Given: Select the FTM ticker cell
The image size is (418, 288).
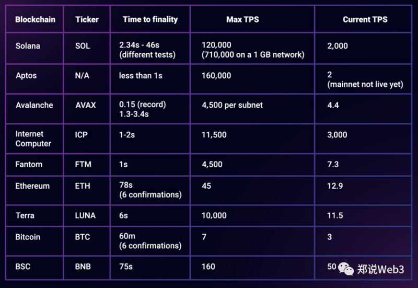Looking at the screenshot, I should pos(87,165).
